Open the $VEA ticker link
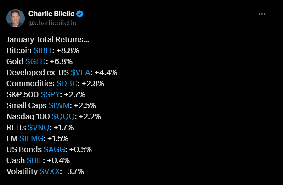The width and height of the screenshot is (283, 185). (x=80, y=72)
